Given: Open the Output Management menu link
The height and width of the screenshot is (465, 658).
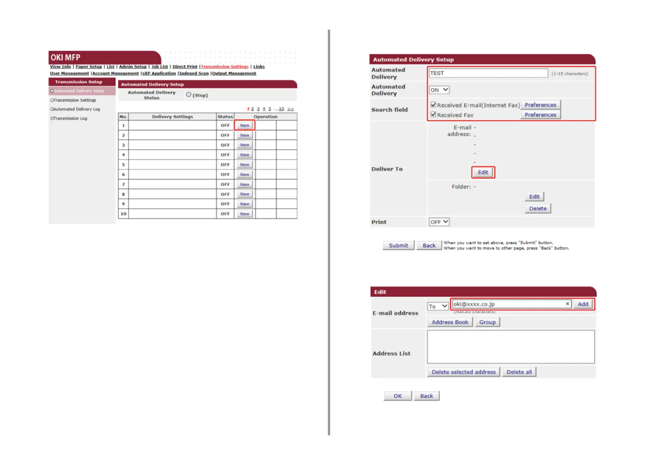Looking at the screenshot, I should pos(234,73).
